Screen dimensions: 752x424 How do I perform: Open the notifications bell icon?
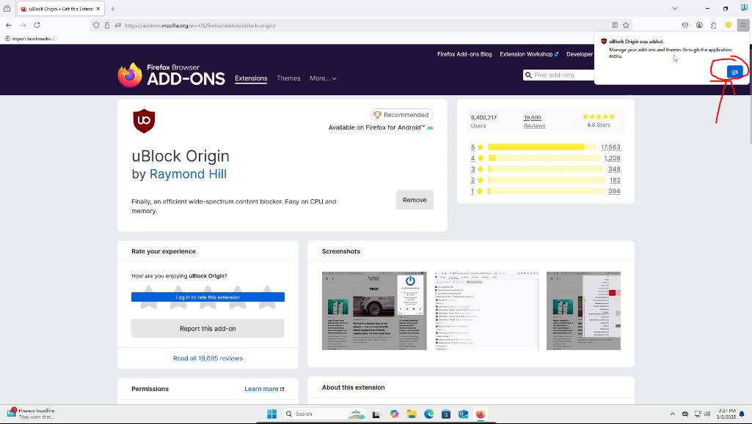pos(742,414)
